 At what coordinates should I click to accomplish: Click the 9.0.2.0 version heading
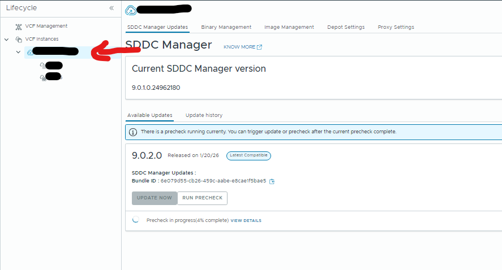tap(147, 155)
